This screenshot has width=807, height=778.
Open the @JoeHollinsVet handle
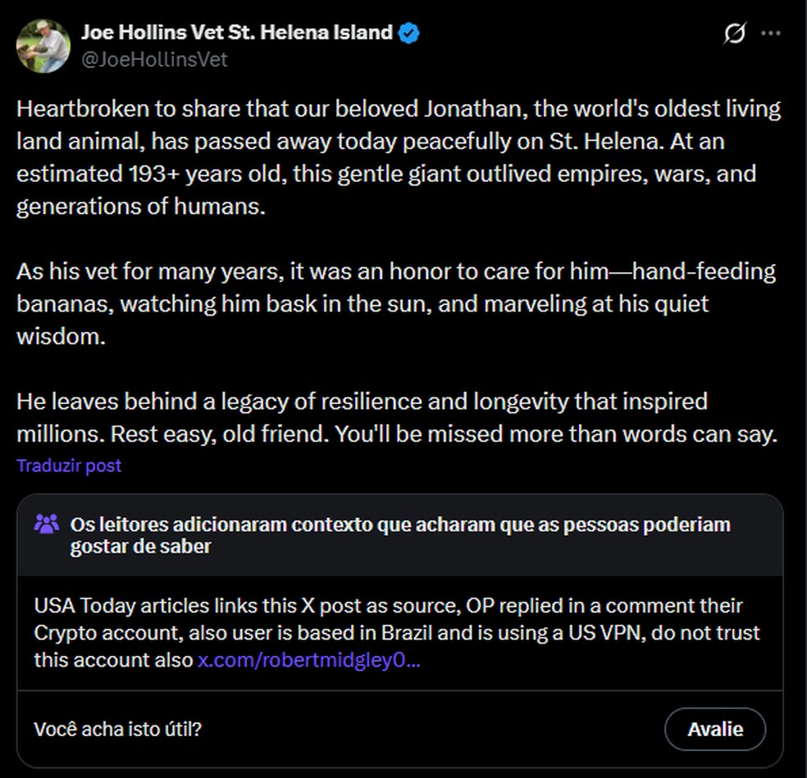[154, 59]
